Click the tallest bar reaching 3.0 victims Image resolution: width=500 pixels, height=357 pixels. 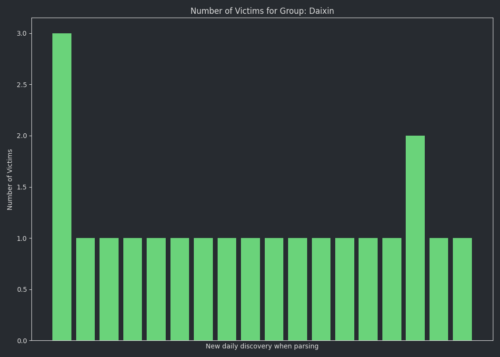[x=62, y=187]
